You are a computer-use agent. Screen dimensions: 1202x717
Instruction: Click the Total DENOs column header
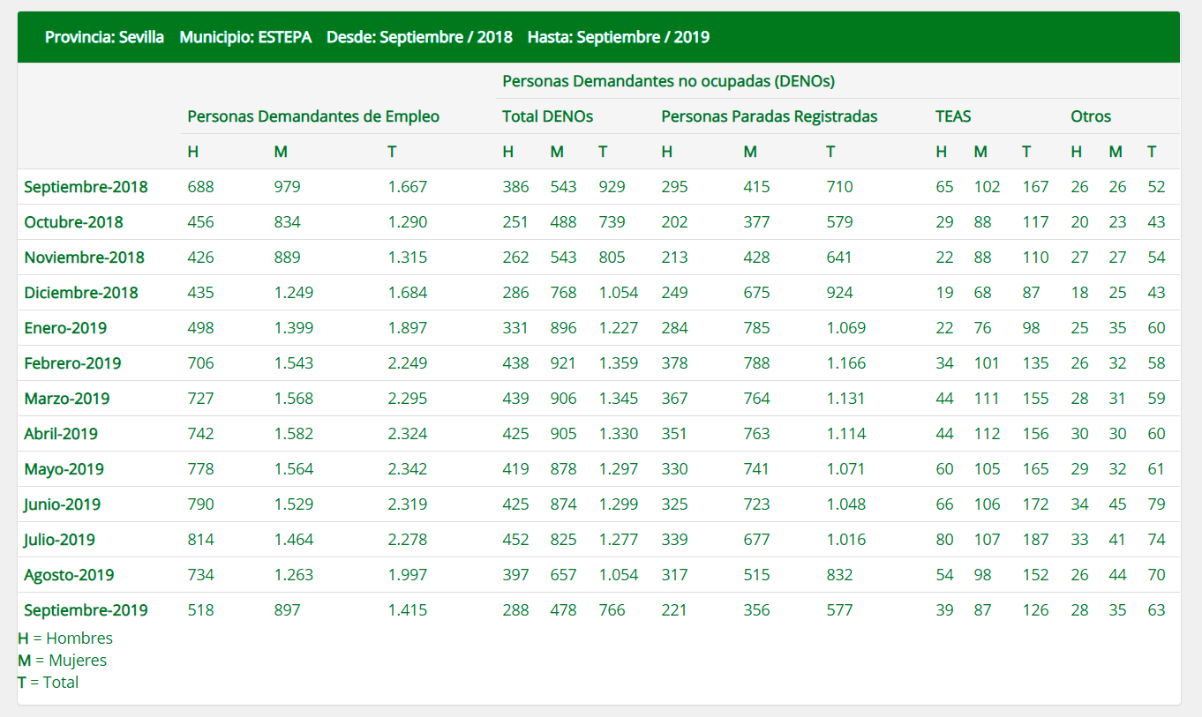click(x=547, y=116)
